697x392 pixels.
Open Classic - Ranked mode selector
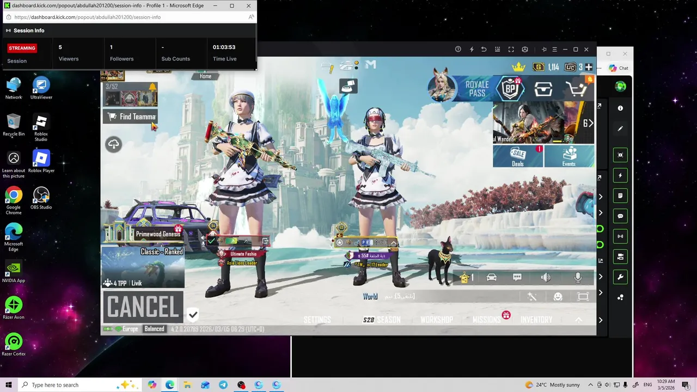pyautogui.click(x=162, y=252)
